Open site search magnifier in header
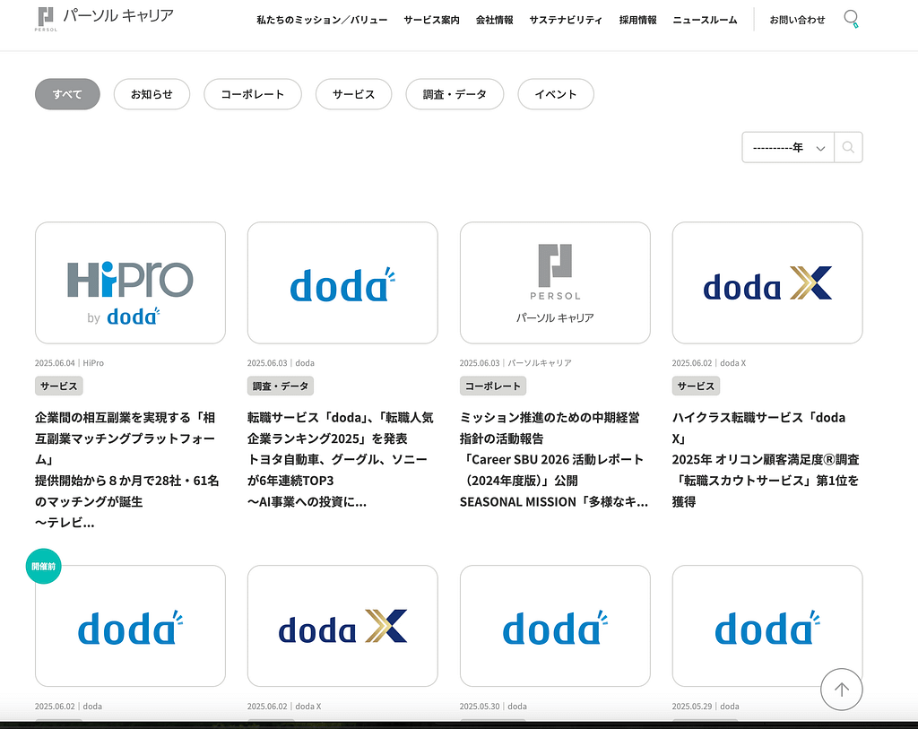The width and height of the screenshot is (918, 729). click(x=851, y=19)
